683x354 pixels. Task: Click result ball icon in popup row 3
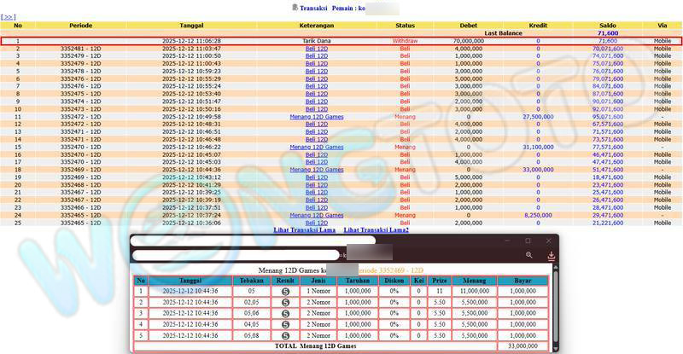(284, 313)
